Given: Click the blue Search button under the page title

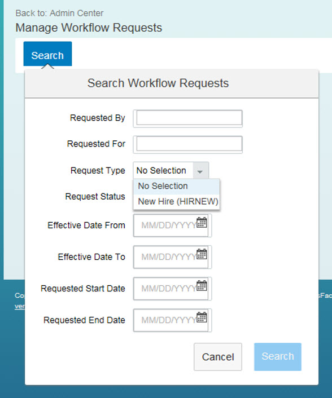Looking at the screenshot, I should coord(47,54).
